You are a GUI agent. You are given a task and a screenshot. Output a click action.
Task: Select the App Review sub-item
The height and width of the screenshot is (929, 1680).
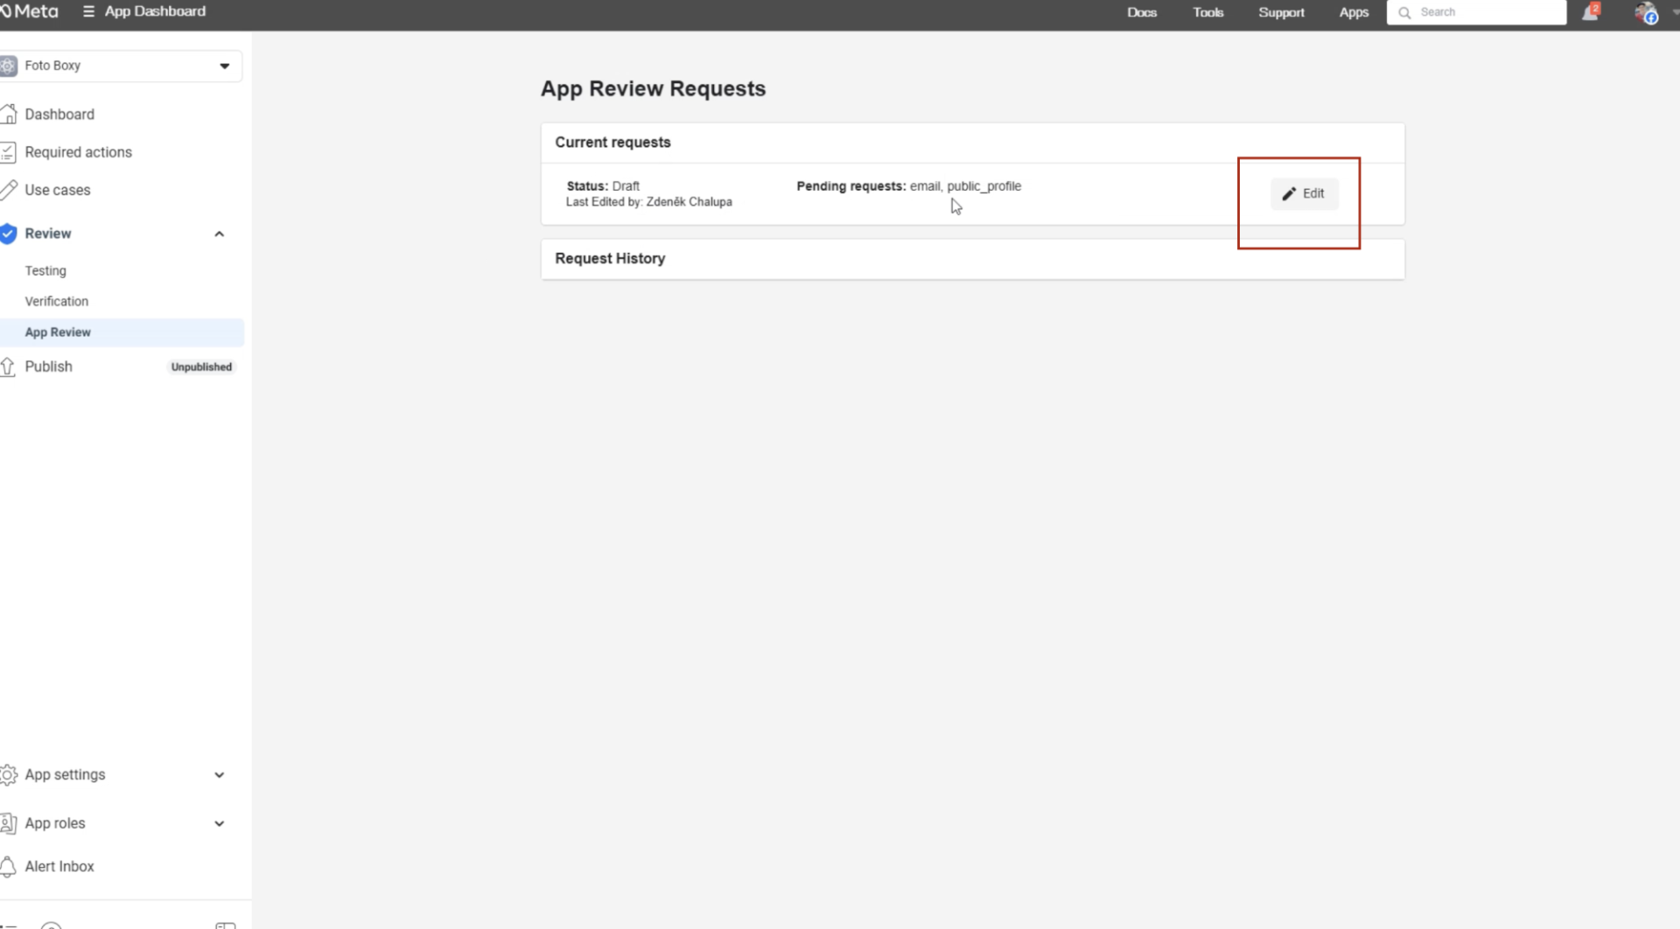click(122, 332)
